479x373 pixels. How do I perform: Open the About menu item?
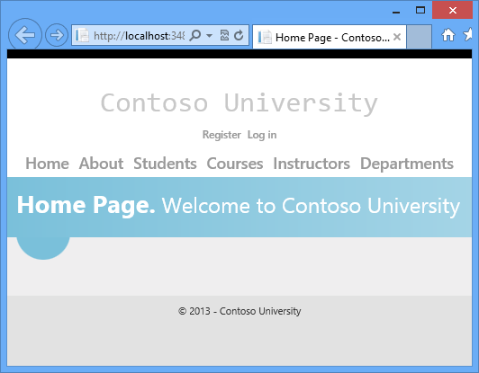pyautogui.click(x=102, y=164)
